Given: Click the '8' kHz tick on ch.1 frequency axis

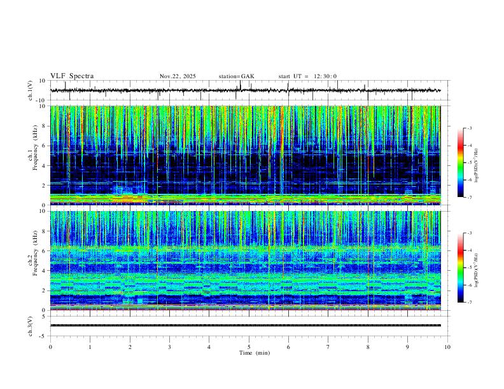Looking at the screenshot, I should (x=44, y=126).
